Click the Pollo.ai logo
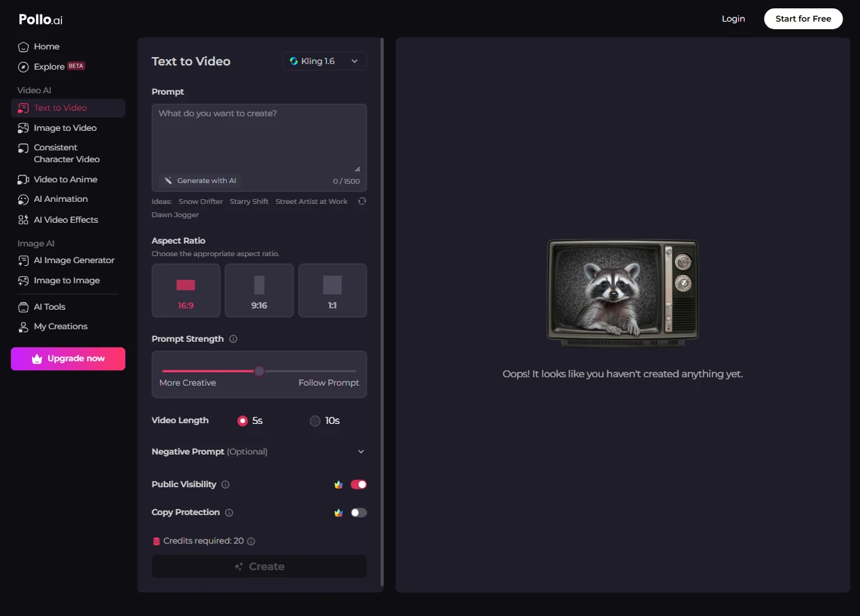860x616 pixels. tap(40, 19)
